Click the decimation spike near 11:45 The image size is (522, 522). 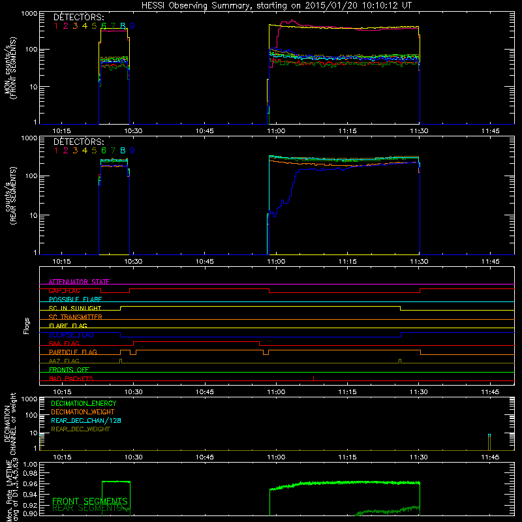tap(489, 442)
